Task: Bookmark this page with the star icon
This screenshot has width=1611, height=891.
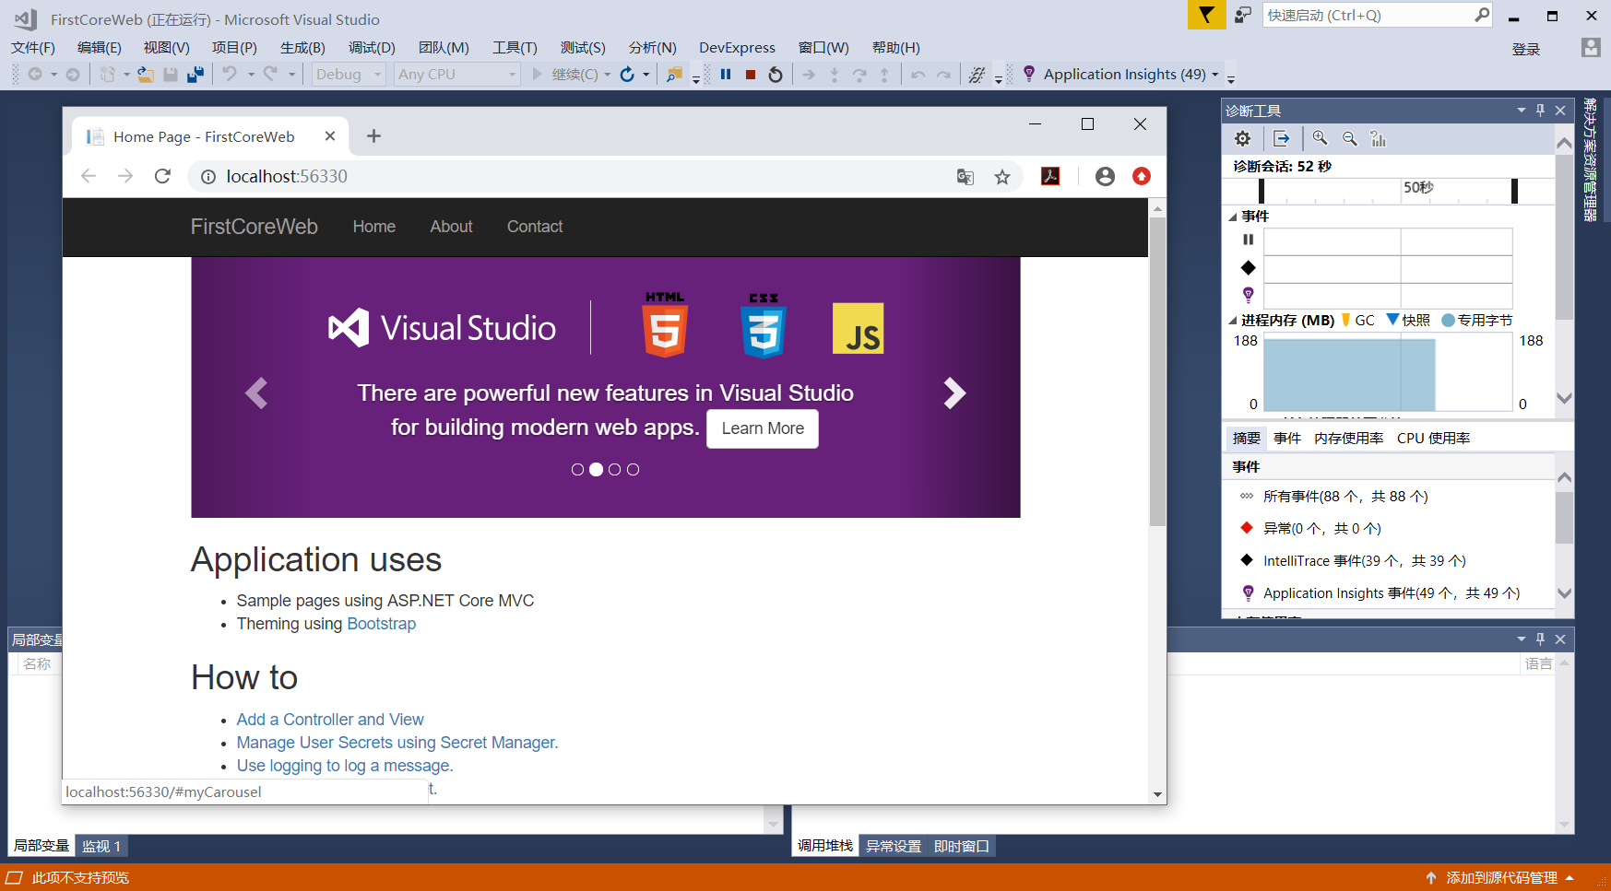Action: [x=1002, y=177]
